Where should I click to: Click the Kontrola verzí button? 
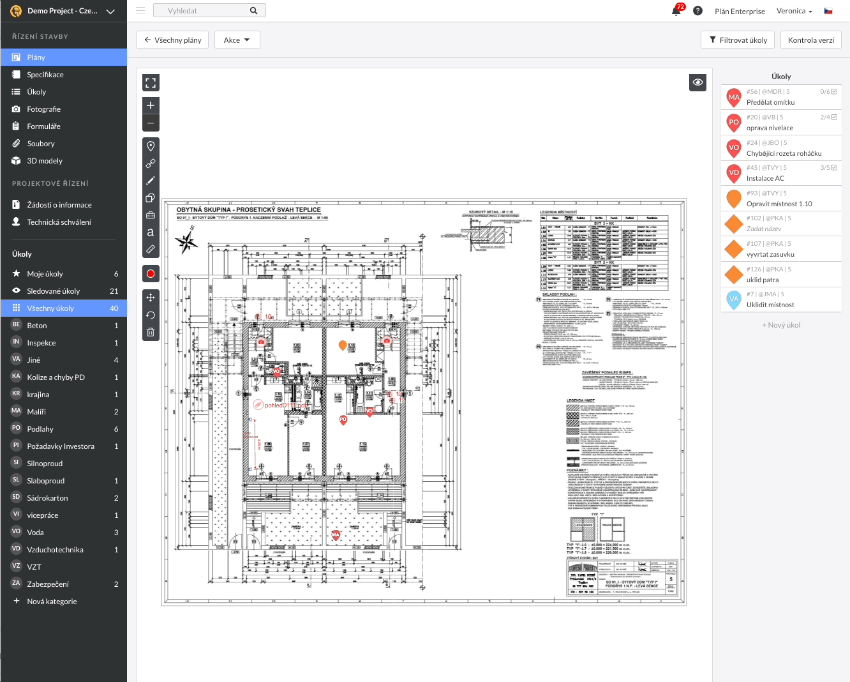point(811,39)
